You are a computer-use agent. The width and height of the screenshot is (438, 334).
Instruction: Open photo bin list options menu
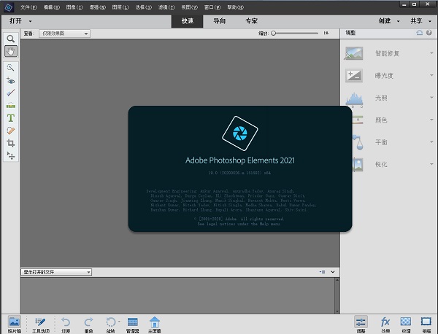click(322, 272)
